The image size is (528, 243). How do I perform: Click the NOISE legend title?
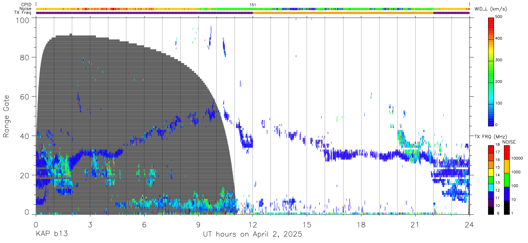509,142
